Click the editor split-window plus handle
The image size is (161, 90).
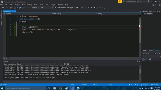click(x=140, y=16)
